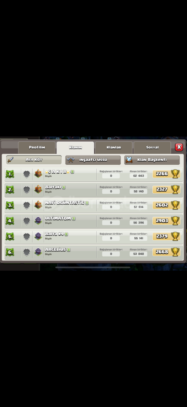Click the green rank 6 badge
The height and width of the screenshot is (407, 187).
click(x=10, y=252)
